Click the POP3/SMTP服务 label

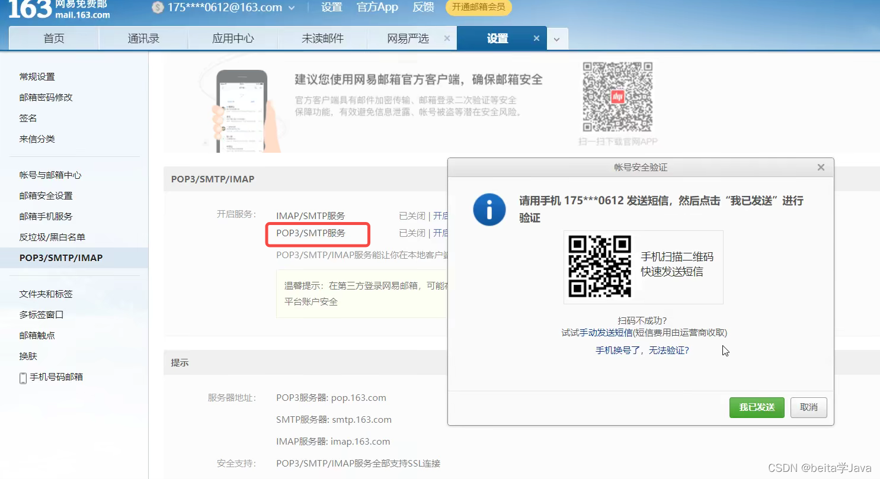[311, 233]
